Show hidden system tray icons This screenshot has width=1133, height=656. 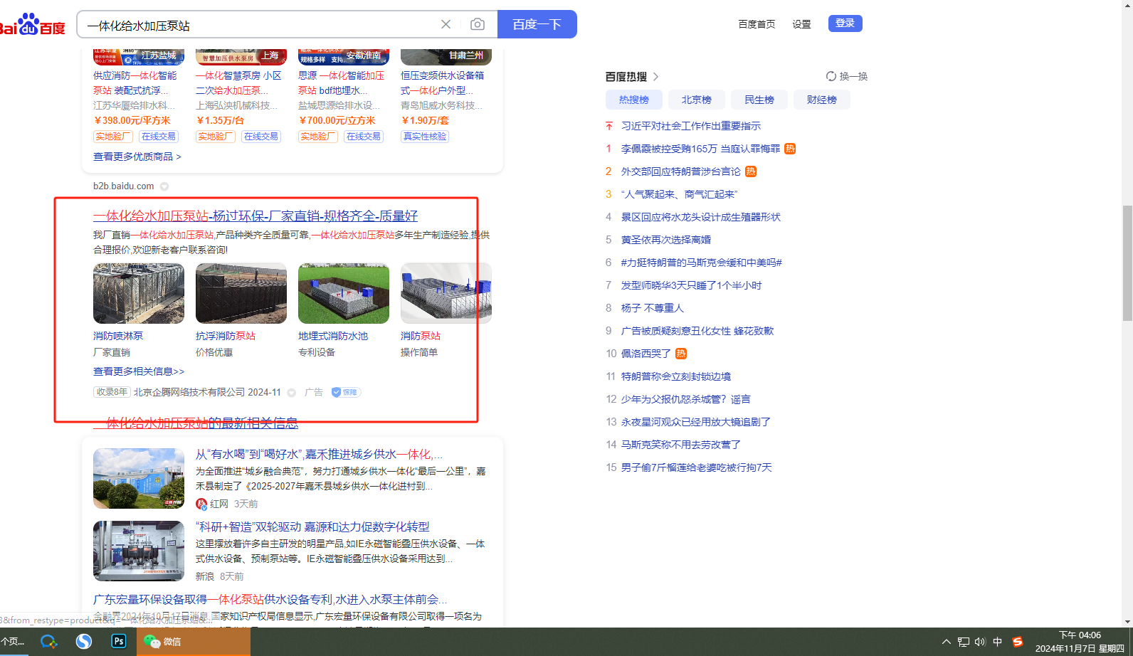947,642
